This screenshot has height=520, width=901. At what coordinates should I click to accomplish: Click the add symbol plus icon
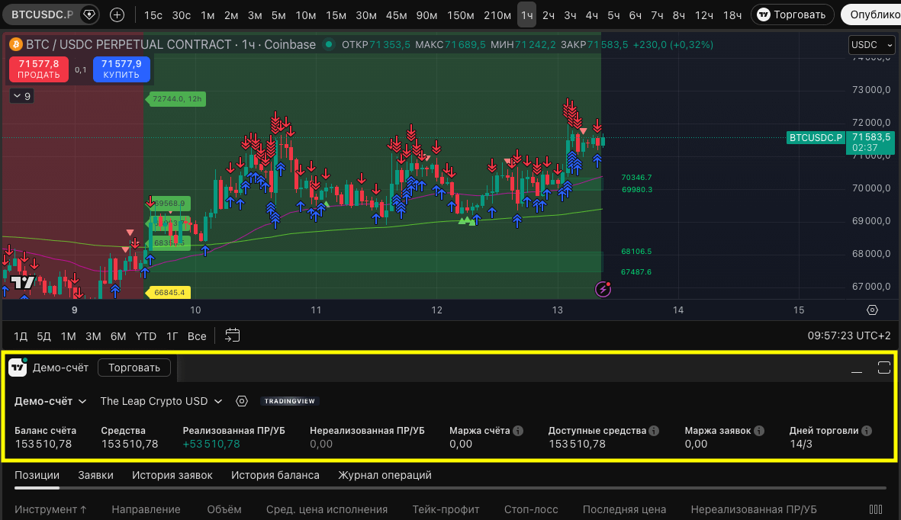coord(117,14)
